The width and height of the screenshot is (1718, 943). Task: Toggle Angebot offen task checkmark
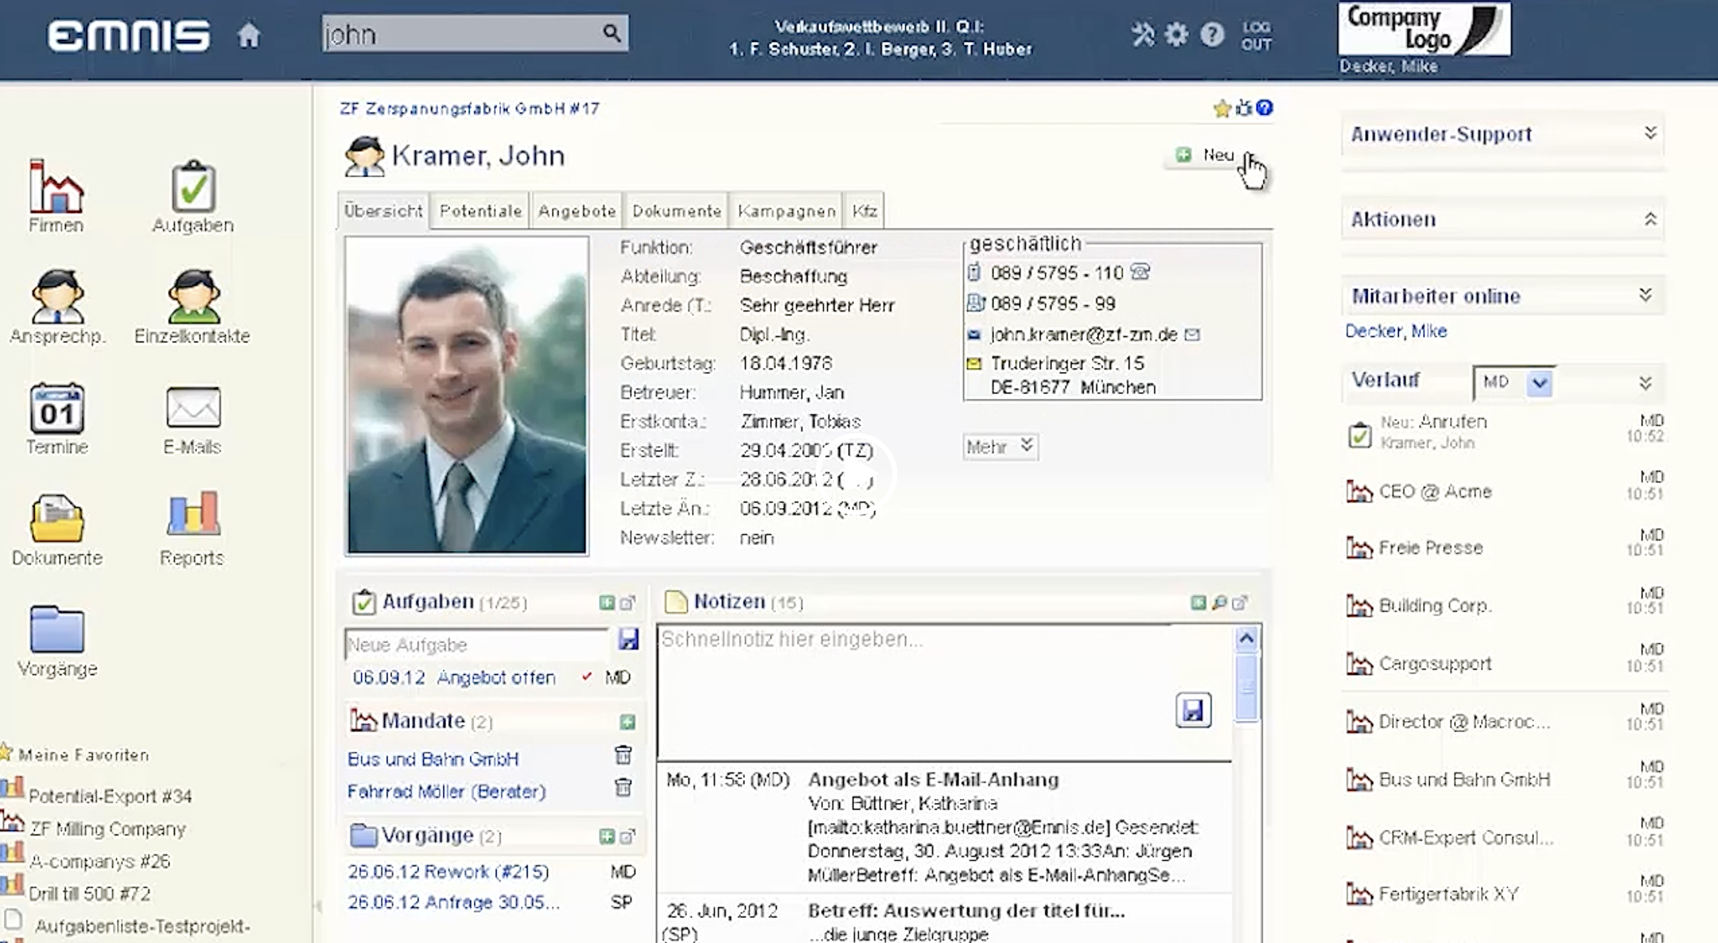586,677
